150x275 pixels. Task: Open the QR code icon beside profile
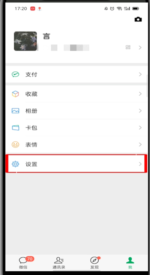click(128, 47)
